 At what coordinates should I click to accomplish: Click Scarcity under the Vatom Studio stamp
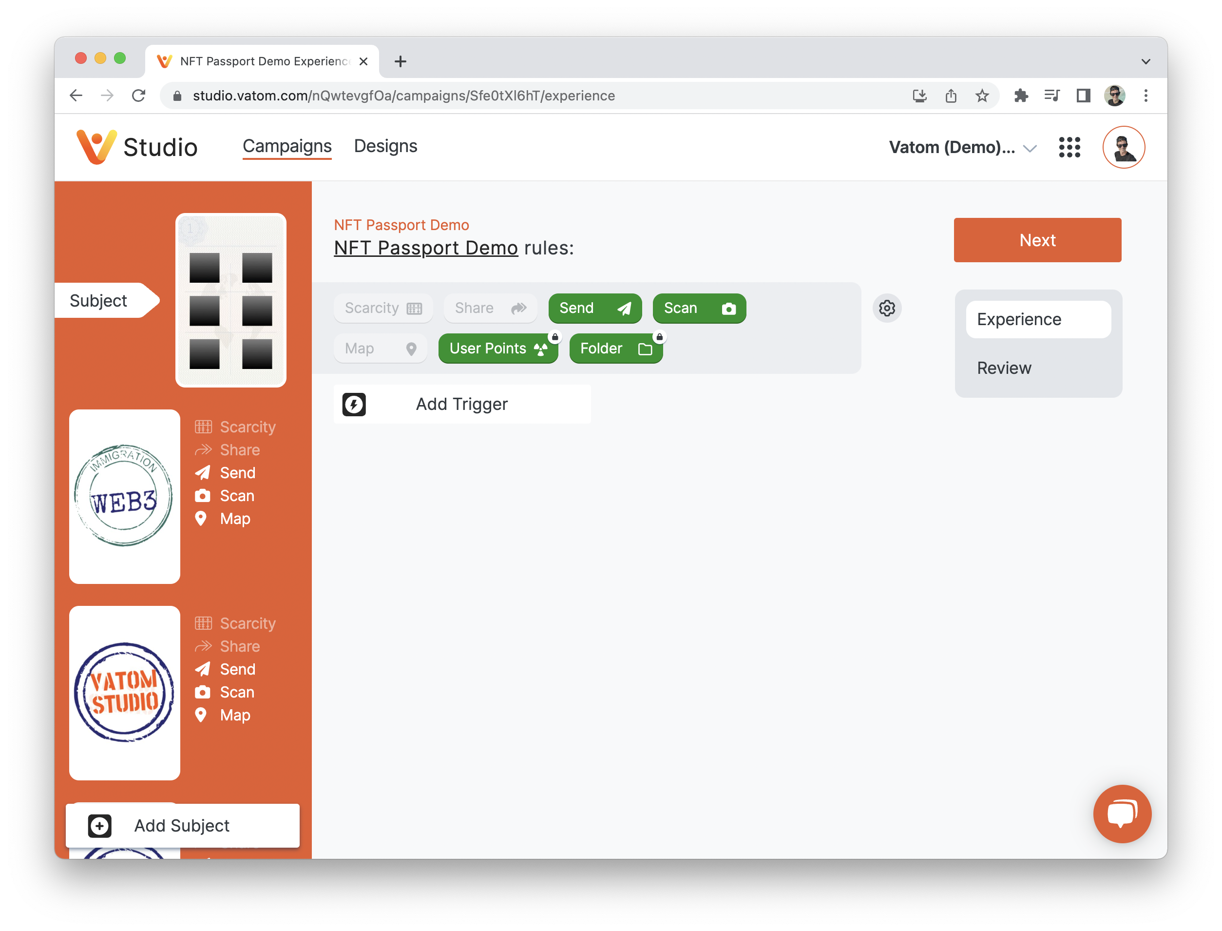pos(235,623)
